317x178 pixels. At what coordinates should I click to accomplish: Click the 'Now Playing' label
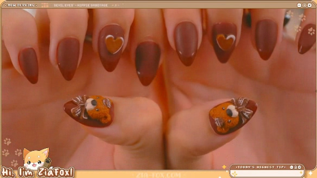point(21,5)
